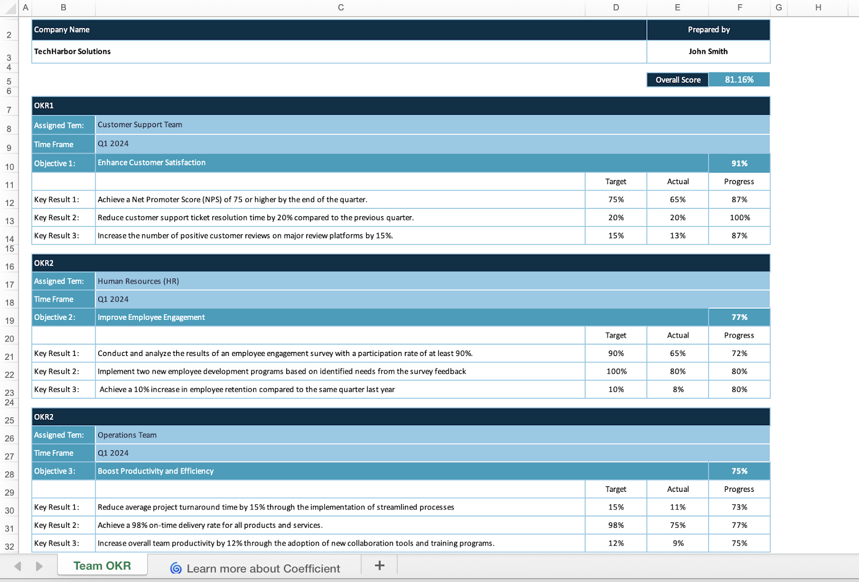The height and width of the screenshot is (582, 859).
Task: Click the John Smith prepared-by cell
Action: click(x=708, y=52)
